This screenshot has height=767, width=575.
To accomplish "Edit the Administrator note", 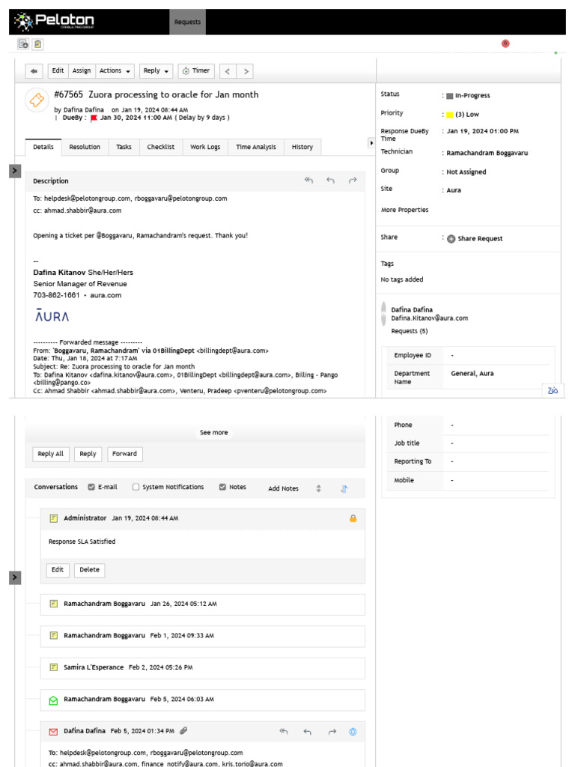I will pyautogui.click(x=58, y=570).
